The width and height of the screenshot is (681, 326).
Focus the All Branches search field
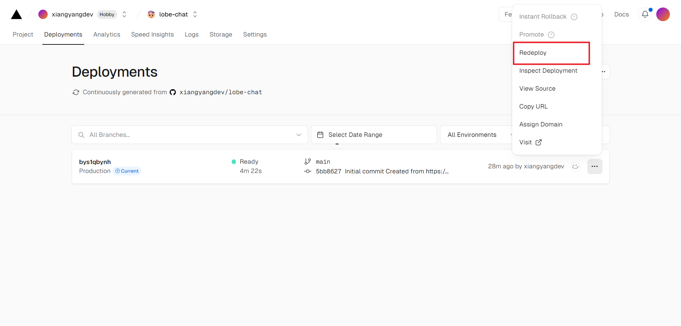pyautogui.click(x=190, y=135)
